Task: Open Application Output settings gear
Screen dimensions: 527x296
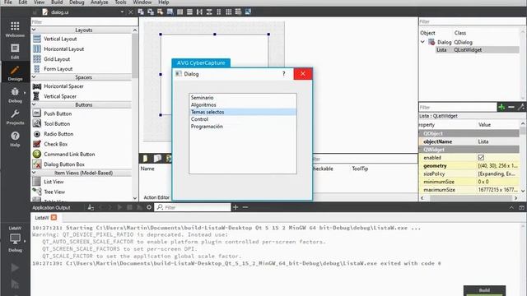Action: 149,207
